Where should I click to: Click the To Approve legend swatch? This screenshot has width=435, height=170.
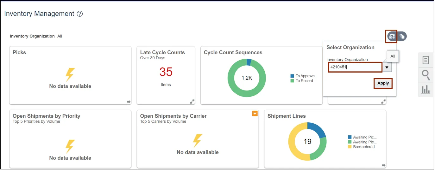pyautogui.click(x=292, y=76)
